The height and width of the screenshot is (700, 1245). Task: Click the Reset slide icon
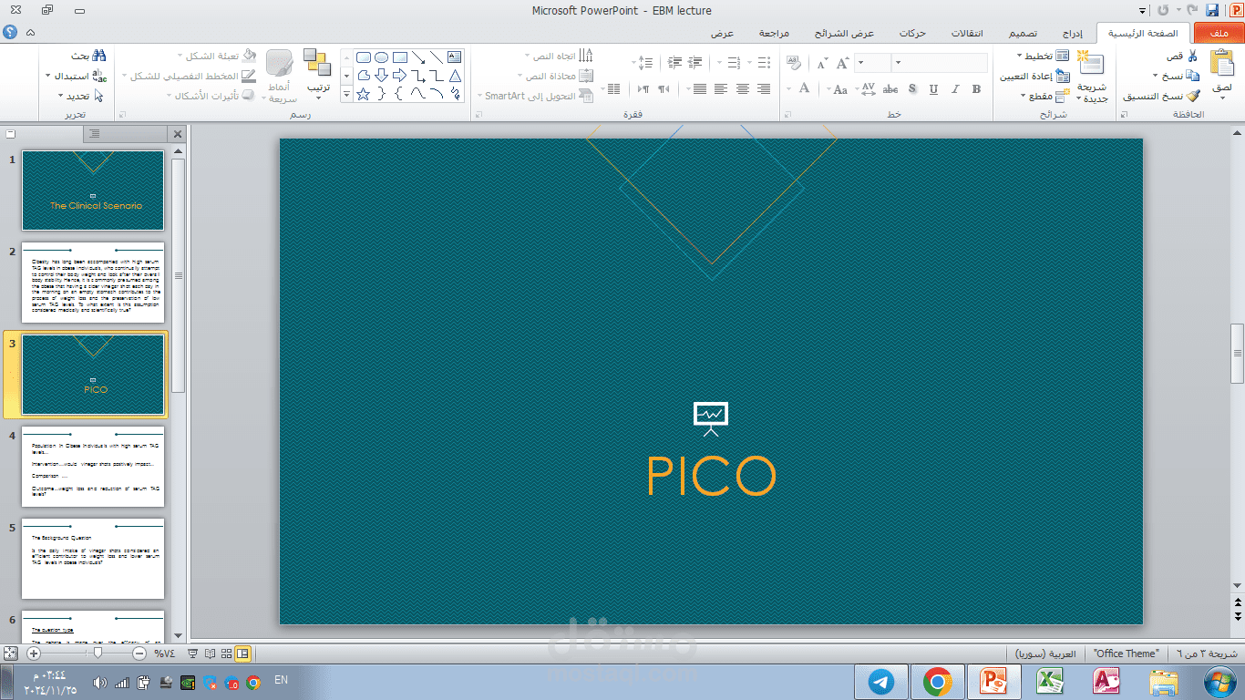[1063, 76]
